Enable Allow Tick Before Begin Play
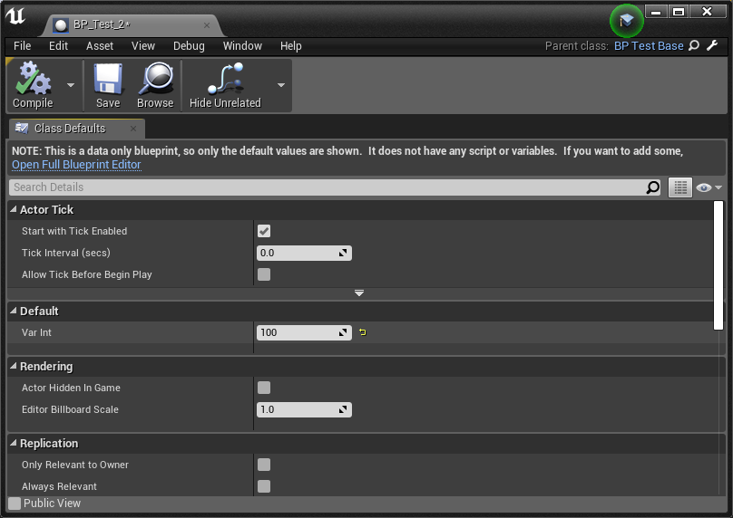This screenshot has width=733, height=518. click(264, 274)
